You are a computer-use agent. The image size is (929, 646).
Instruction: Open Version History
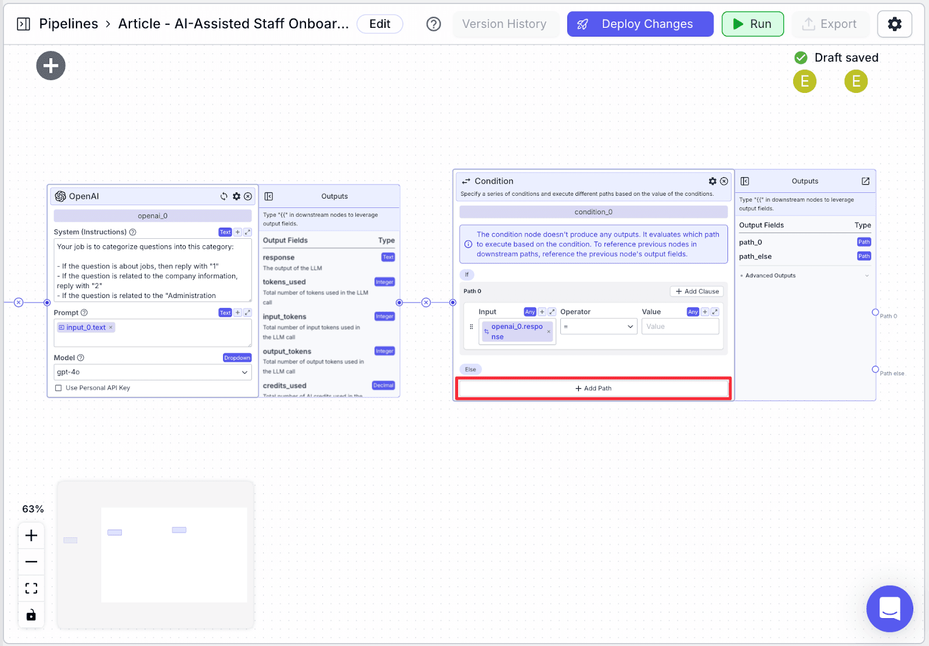[x=505, y=24]
